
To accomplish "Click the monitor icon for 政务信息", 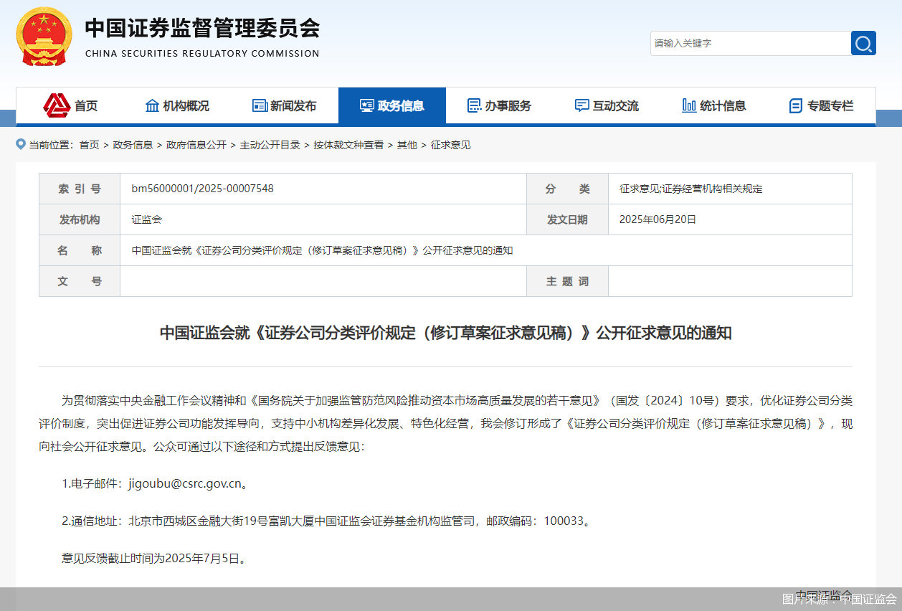I will point(366,105).
